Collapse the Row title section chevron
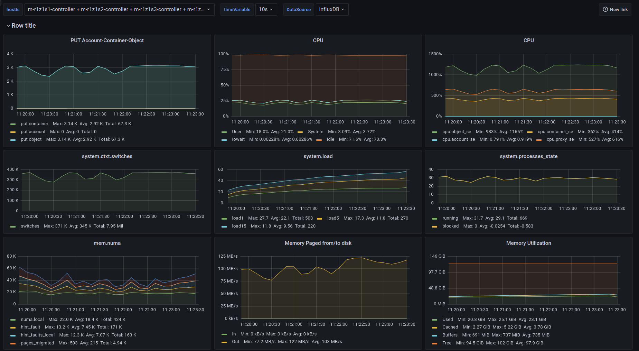The image size is (639, 351). [9, 26]
